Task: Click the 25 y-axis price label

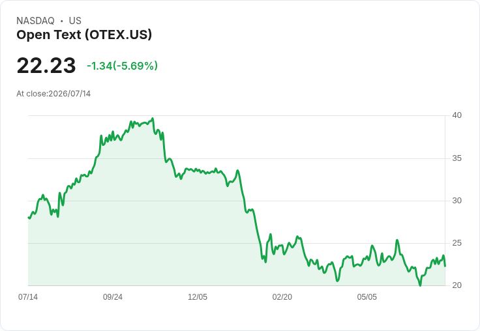Action: point(457,243)
